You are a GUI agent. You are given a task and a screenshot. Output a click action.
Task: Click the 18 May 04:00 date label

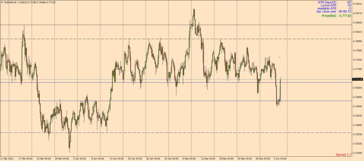[x=227, y=159]
